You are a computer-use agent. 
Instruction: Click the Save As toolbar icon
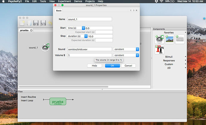(43, 23)
